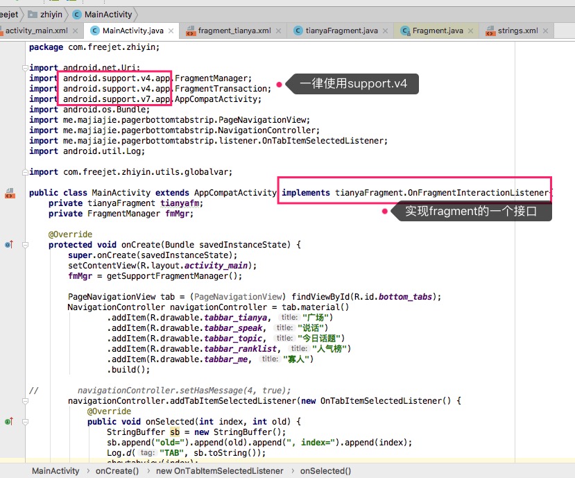Click tabbar_ranklist drawable reference
Viewport: 575px width, 478px height.
241,349
